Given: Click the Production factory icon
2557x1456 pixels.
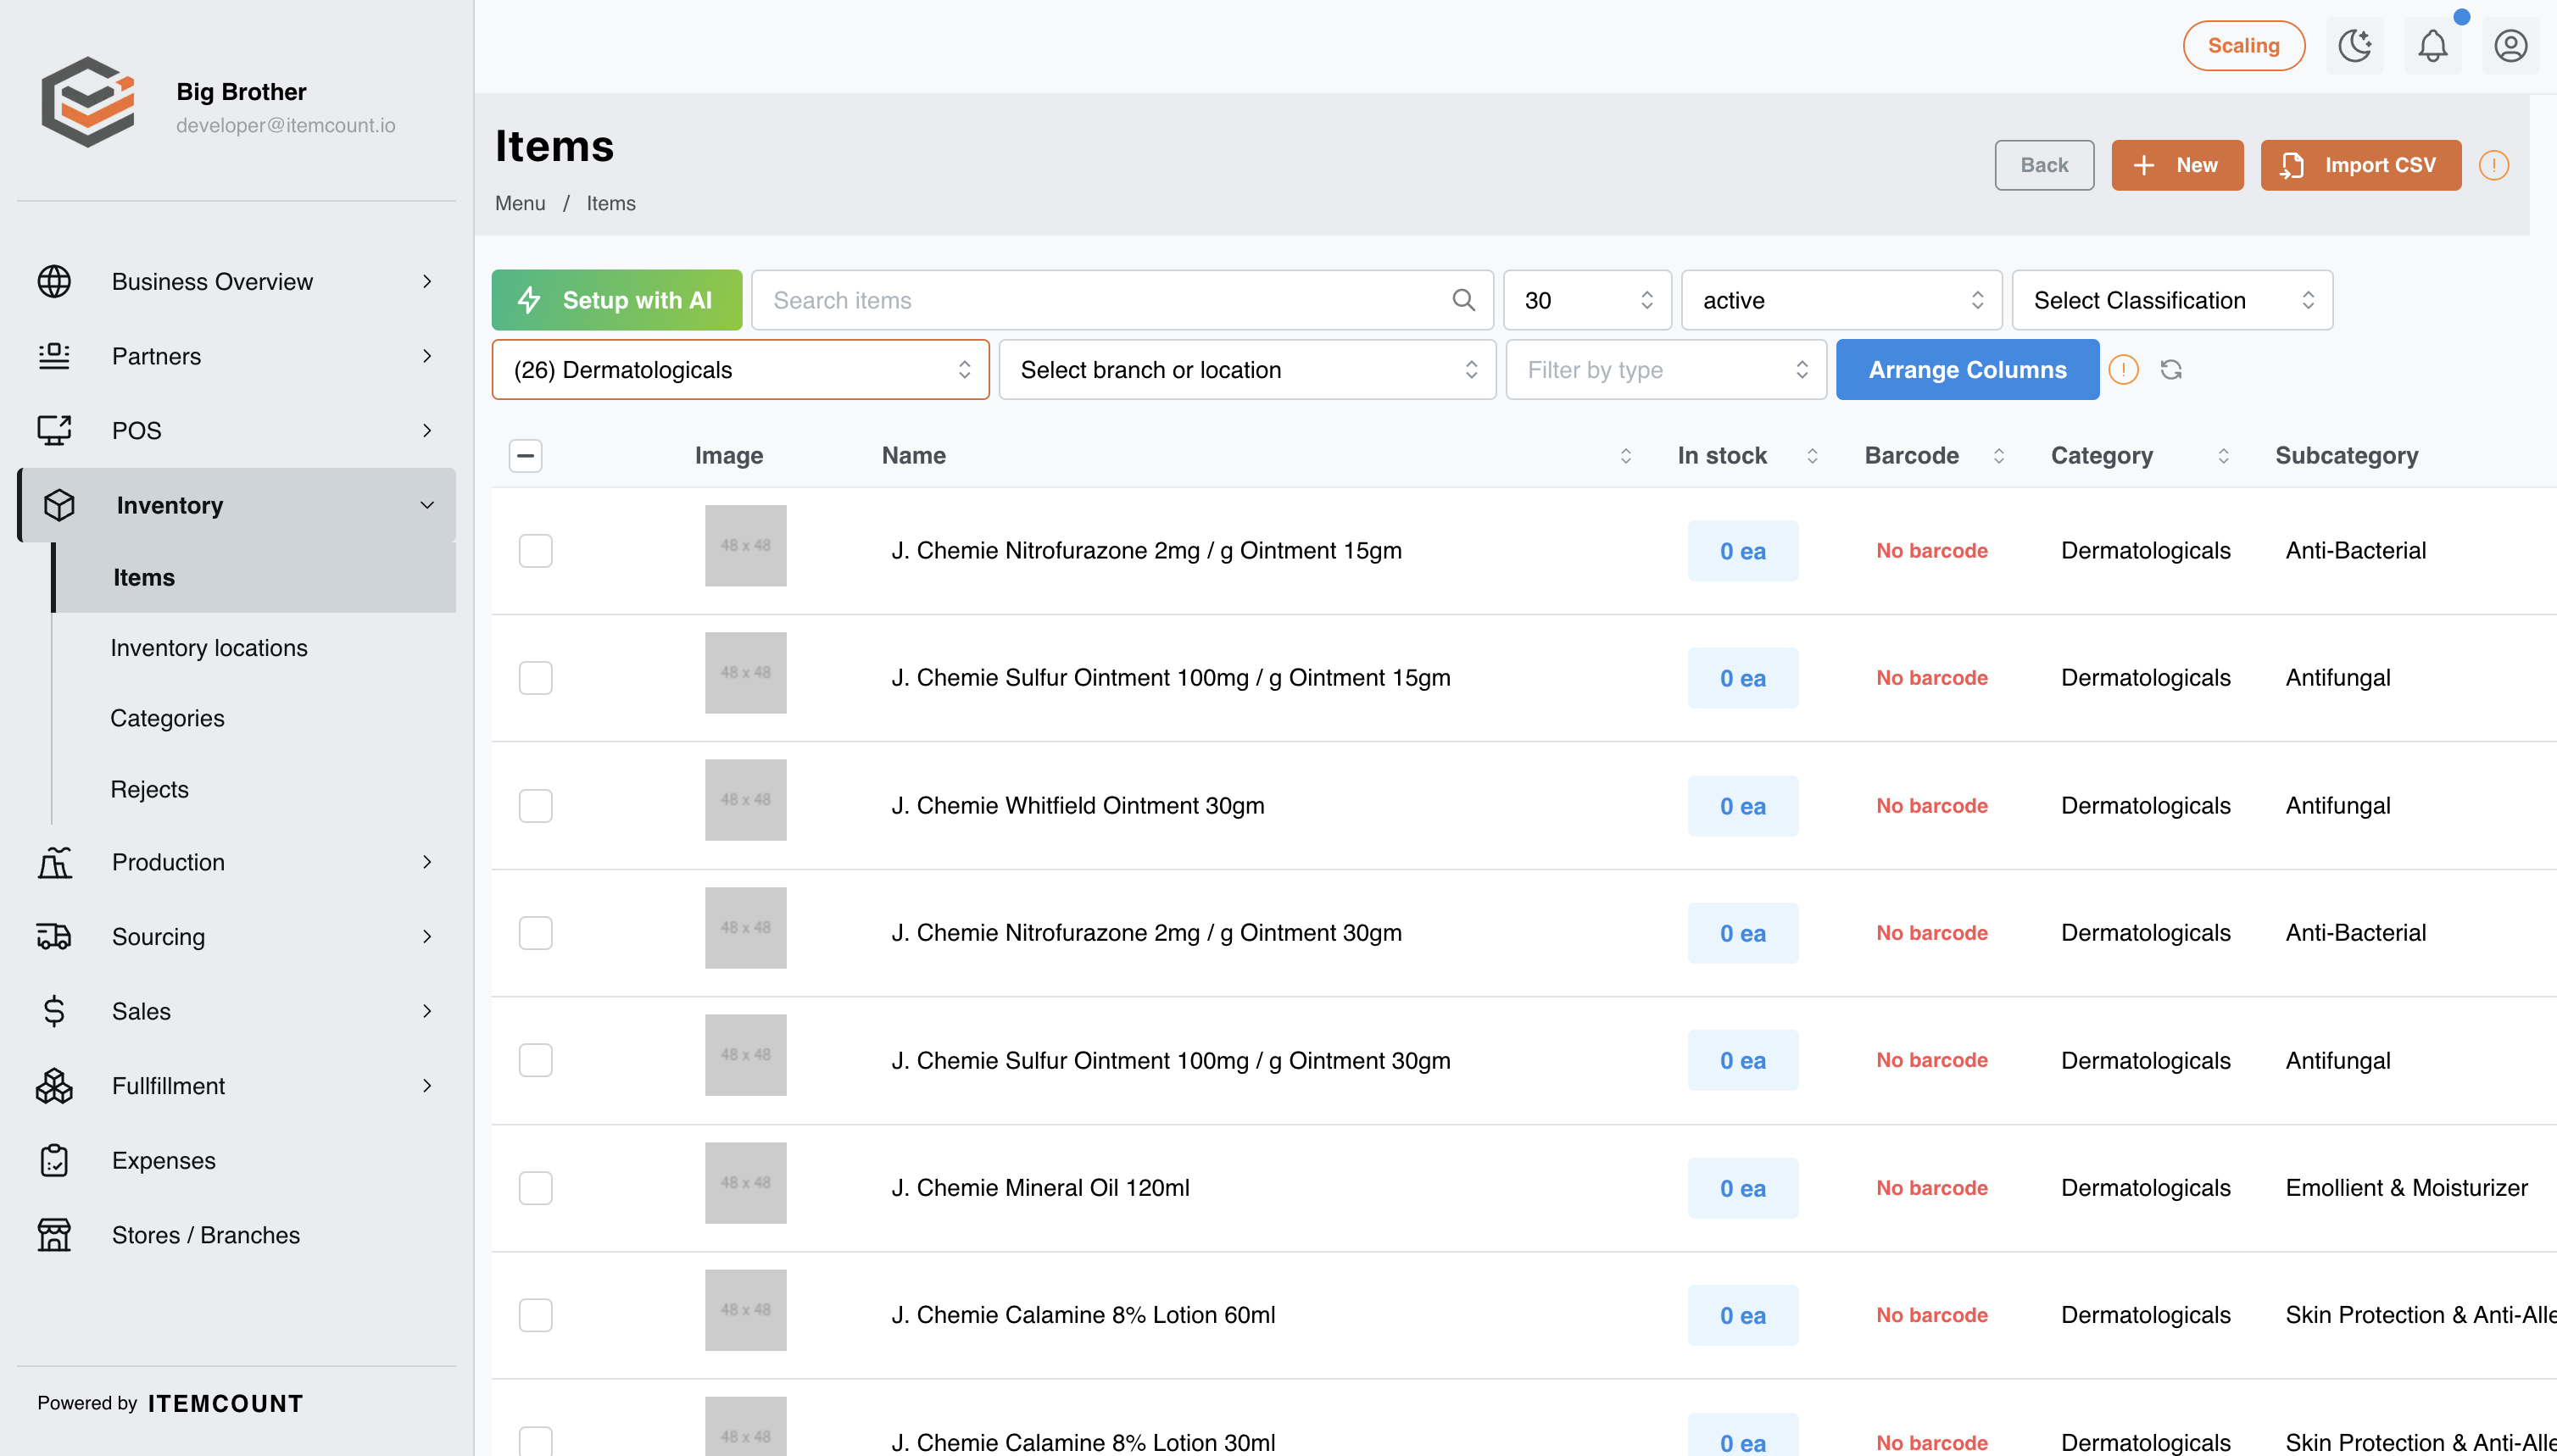Looking at the screenshot, I should click(x=54, y=862).
